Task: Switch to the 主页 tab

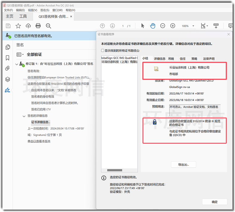Action: [x=10, y=16]
